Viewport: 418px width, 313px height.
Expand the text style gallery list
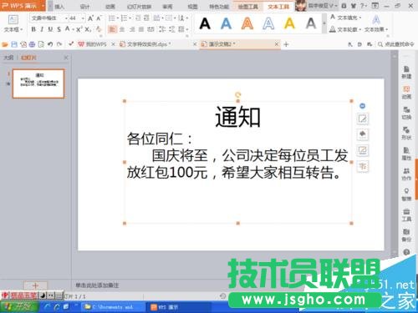point(324,23)
